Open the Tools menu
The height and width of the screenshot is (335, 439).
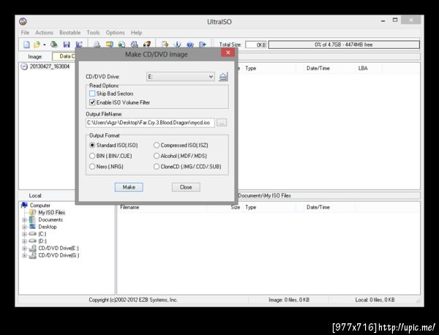93,32
